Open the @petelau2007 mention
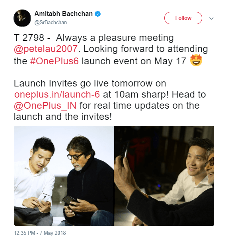Image resolution: width=228 pixels, height=240 pixels. click(46, 49)
